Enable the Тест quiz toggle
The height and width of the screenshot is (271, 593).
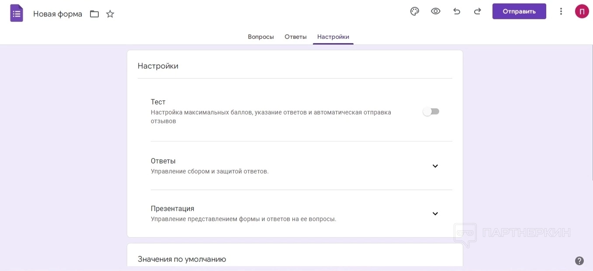pos(431,111)
